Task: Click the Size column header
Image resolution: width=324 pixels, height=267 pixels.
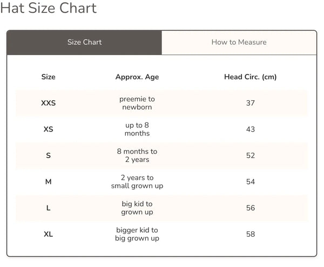Action: coord(48,77)
